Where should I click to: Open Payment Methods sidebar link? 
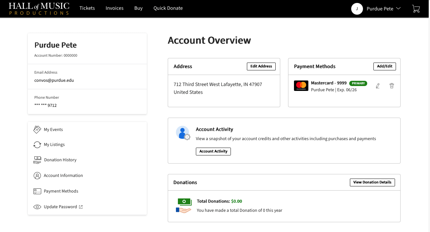pos(61,191)
